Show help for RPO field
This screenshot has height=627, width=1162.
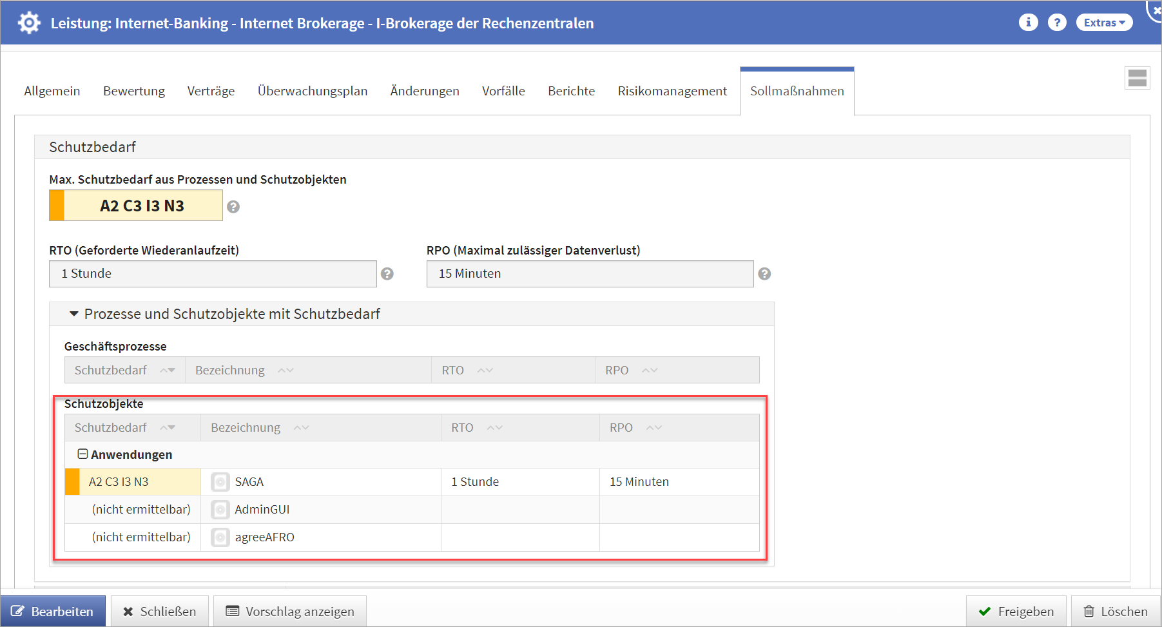tap(764, 274)
